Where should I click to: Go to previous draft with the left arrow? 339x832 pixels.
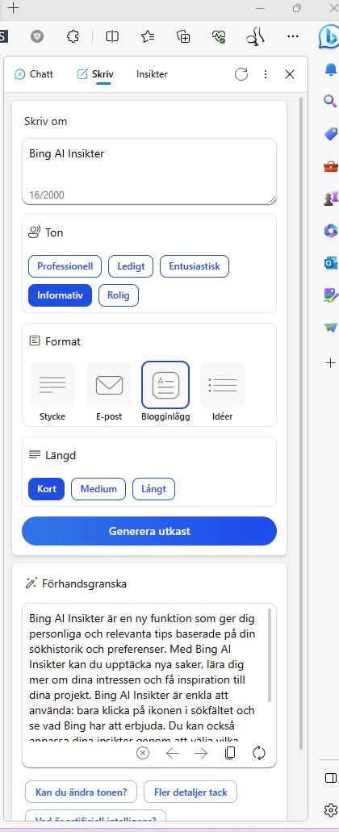pos(173,753)
